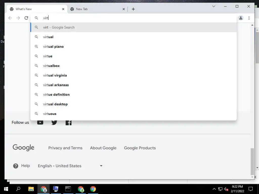Select the 'virtue definition' suggestion
The width and height of the screenshot is (259, 194).
134,94
